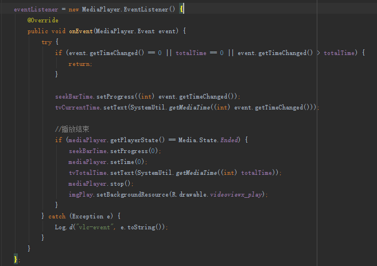The image size is (377, 266).
Task: Click seekBarTime.setProgress(0) line
Action: click(x=115, y=151)
